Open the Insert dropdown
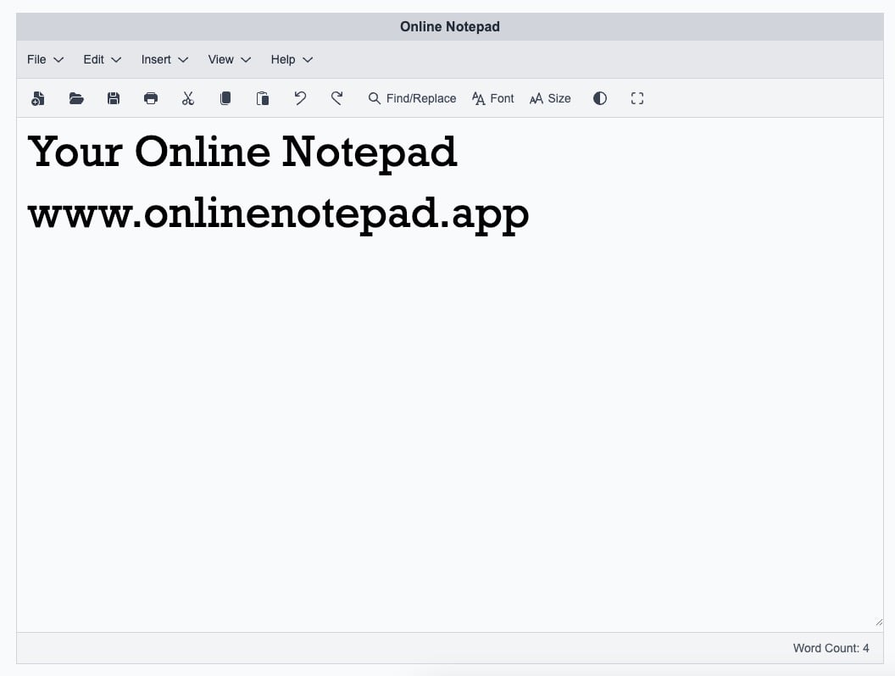Screen dimensions: 895x676 point(164,59)
